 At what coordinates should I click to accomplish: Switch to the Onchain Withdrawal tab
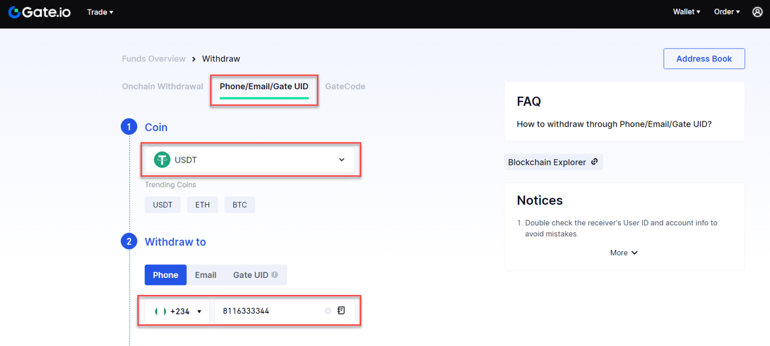162,86
